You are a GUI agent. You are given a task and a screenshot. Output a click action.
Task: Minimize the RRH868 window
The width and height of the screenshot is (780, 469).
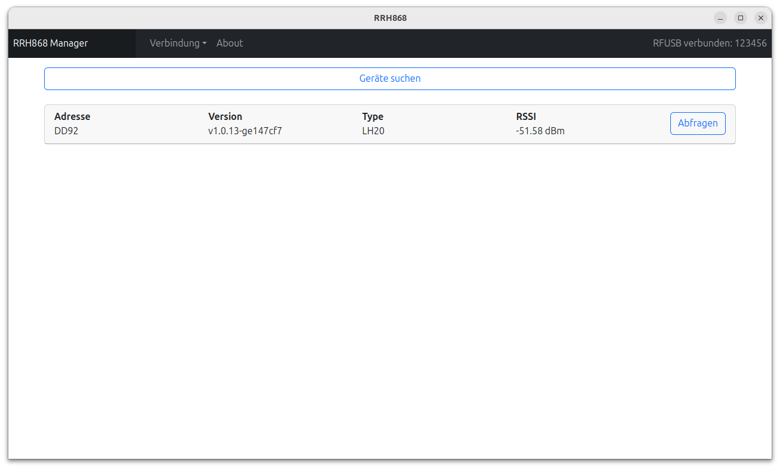point(720,18)
